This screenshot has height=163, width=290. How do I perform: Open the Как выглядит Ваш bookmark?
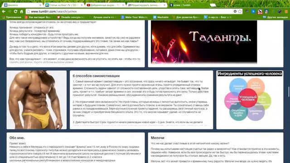point(38,17)
